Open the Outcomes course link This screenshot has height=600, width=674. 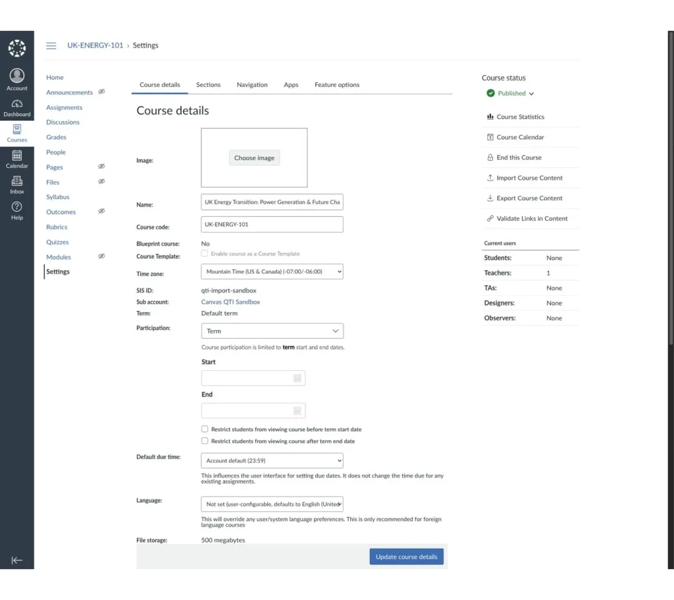point(61,212)
